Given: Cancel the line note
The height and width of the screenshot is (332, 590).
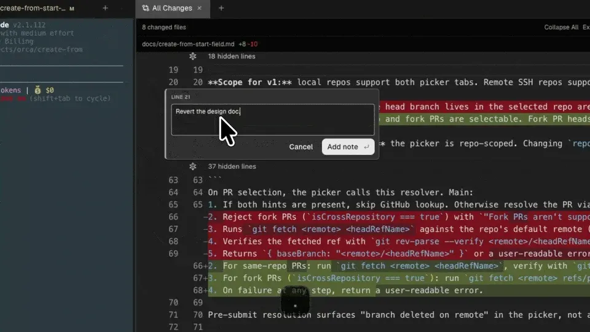Looking at the screenshot, I should 301,147.
